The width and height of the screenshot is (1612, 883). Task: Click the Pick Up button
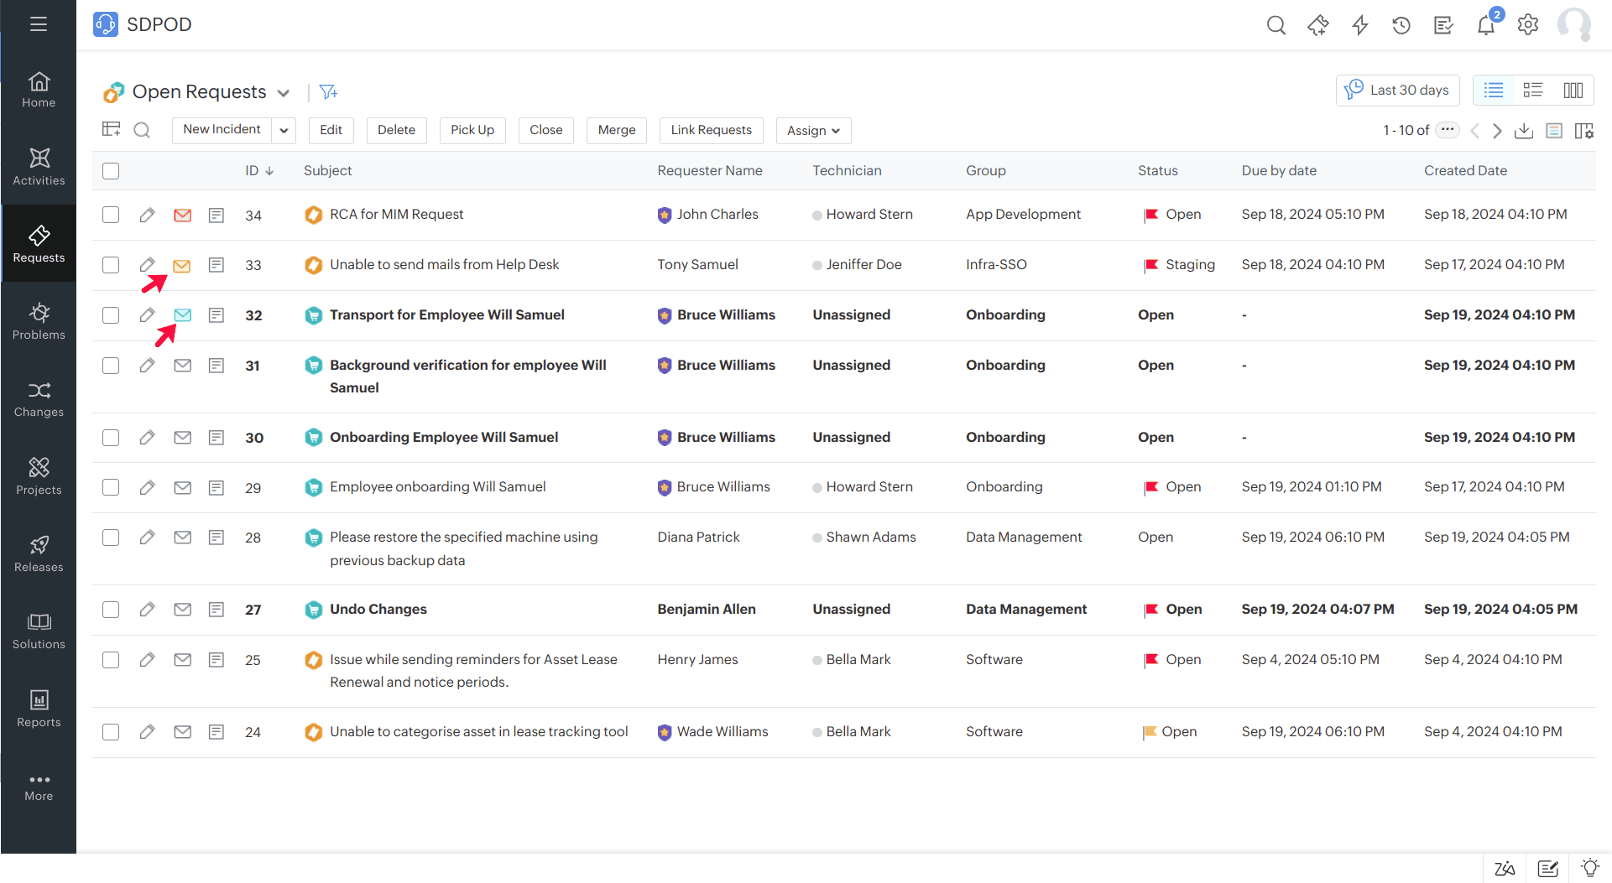(x=472, y=130)
